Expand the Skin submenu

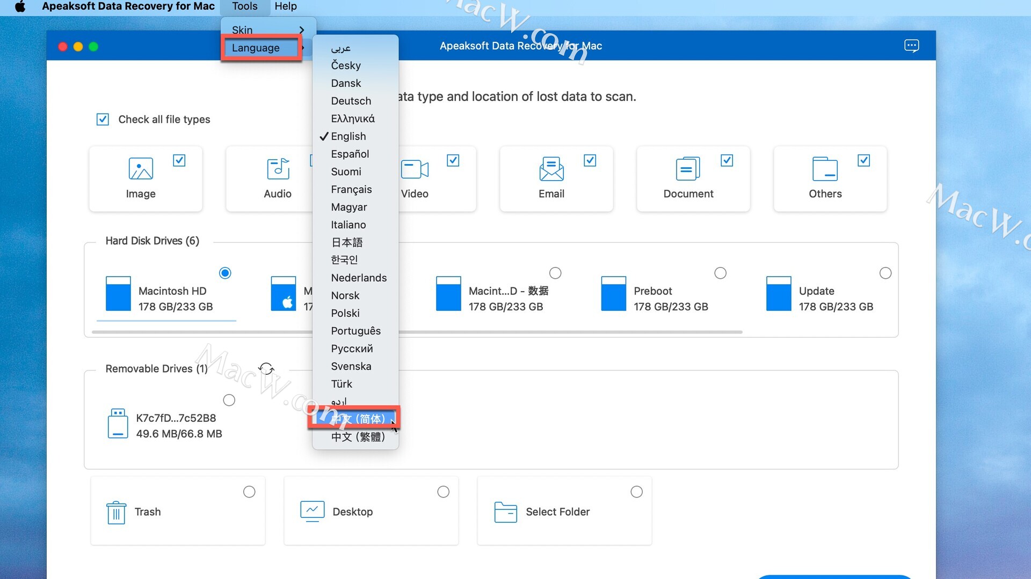(x=268, y=30)
